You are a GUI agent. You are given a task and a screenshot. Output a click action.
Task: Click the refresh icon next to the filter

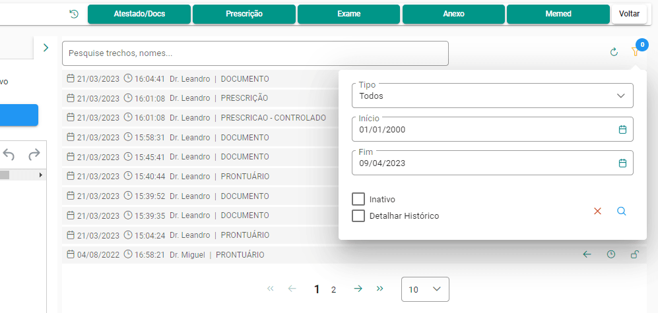coord(614,52)
